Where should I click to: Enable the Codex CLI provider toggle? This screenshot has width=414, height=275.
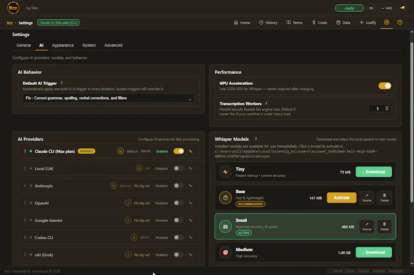tap(179, 238)
